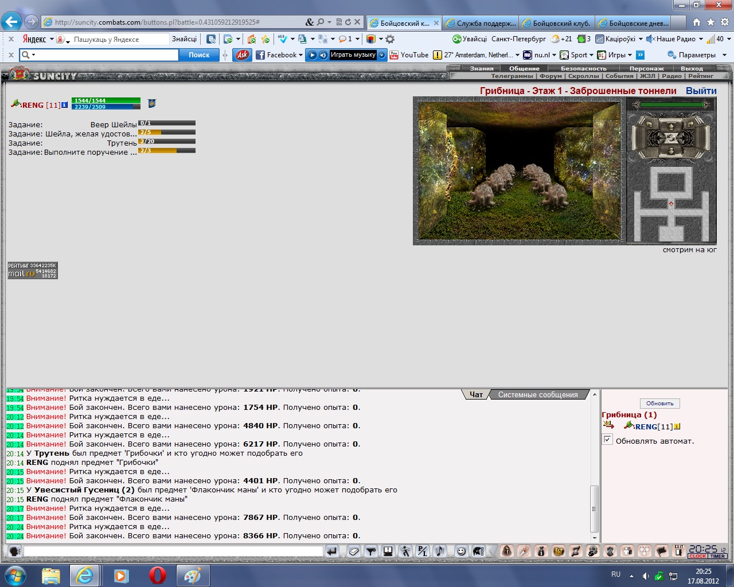Click the turn-left arrow in navigation pad

tap(649, 124)
